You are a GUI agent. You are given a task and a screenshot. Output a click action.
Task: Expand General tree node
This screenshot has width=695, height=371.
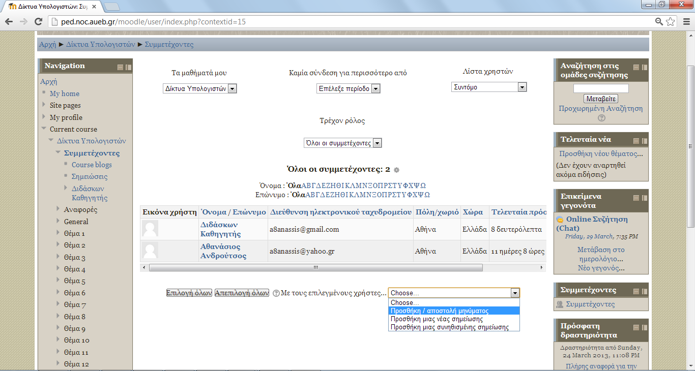[x=58, y=221]
